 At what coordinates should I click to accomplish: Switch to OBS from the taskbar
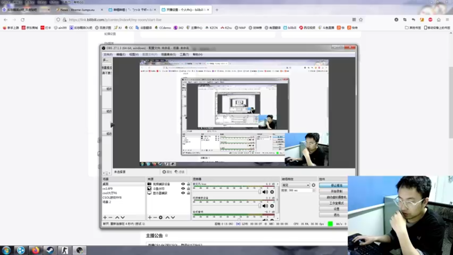tap(80, 250)
